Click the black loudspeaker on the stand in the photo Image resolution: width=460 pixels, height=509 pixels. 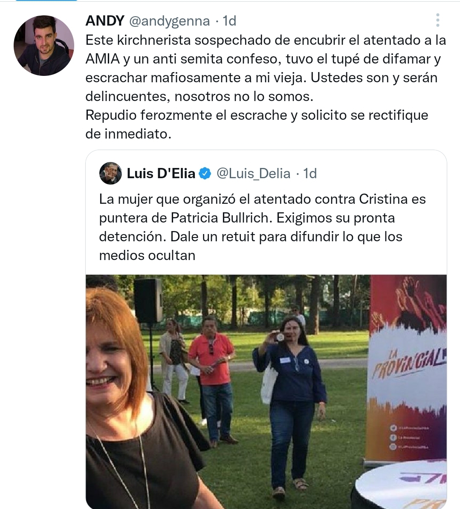pos(148,300)
